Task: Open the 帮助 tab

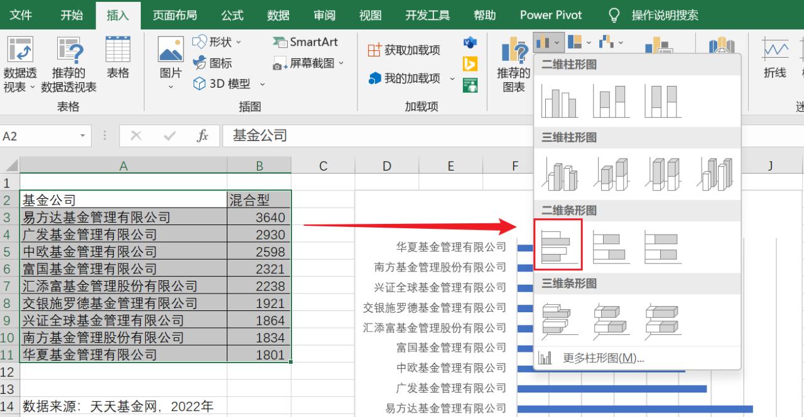Action: [x=484, y=14]
